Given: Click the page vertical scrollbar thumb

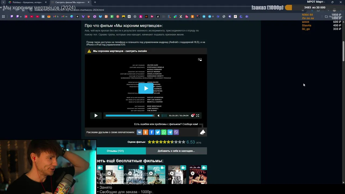Looking at the screenshot, I should [343, 51].
